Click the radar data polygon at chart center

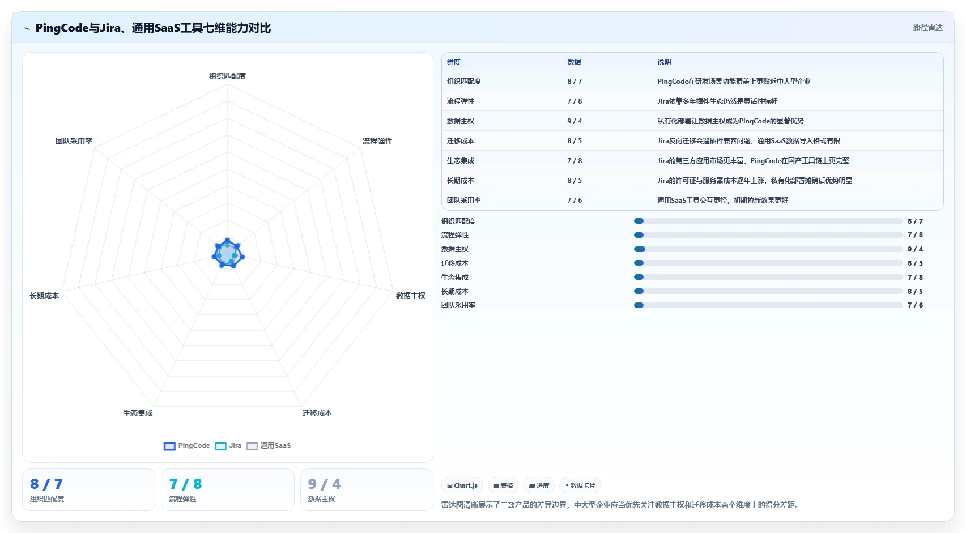(228, 254)
